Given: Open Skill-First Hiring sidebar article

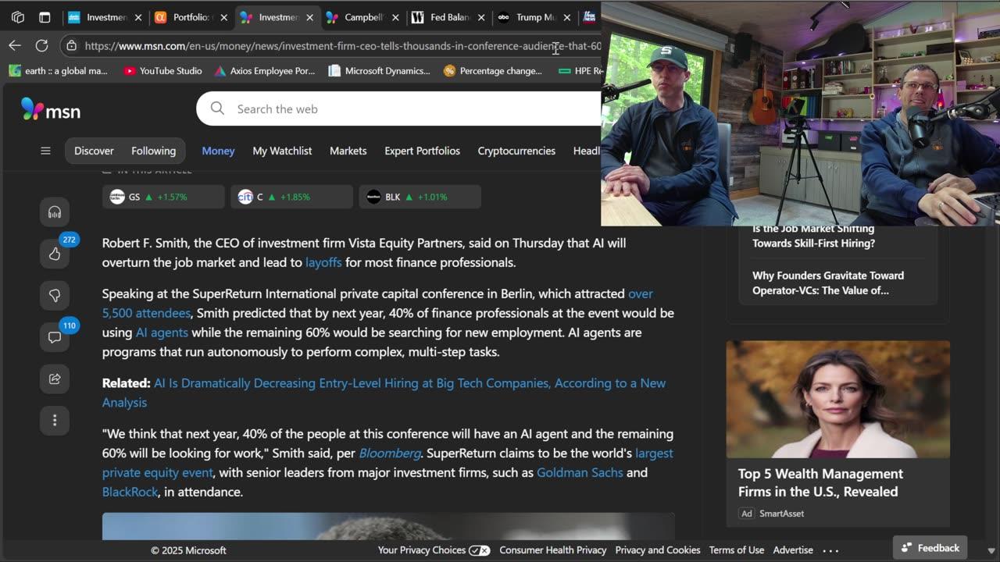Looking at the screenshot, I should point(813,236).
